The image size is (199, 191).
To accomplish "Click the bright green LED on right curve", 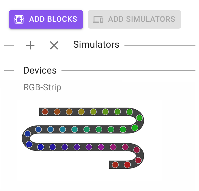I will (135, 128).
